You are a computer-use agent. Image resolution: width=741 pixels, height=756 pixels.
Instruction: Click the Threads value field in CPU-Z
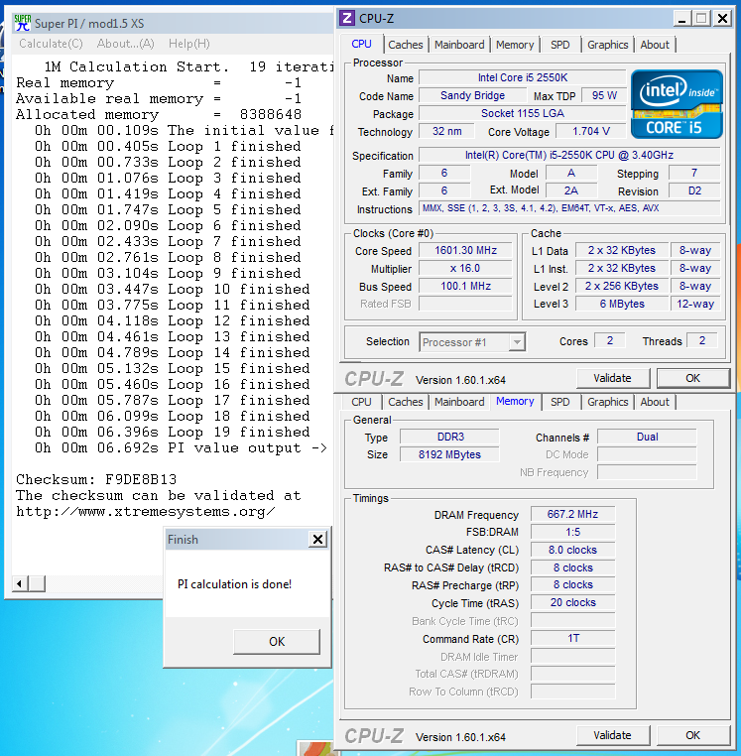pos(702,341)
